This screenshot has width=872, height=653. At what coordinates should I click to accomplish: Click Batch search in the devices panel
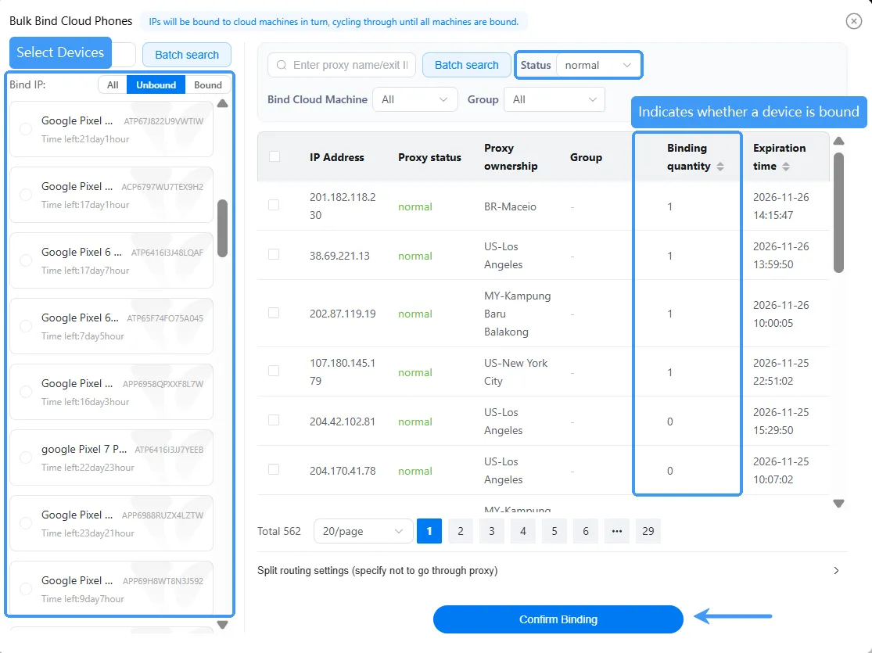187,55
